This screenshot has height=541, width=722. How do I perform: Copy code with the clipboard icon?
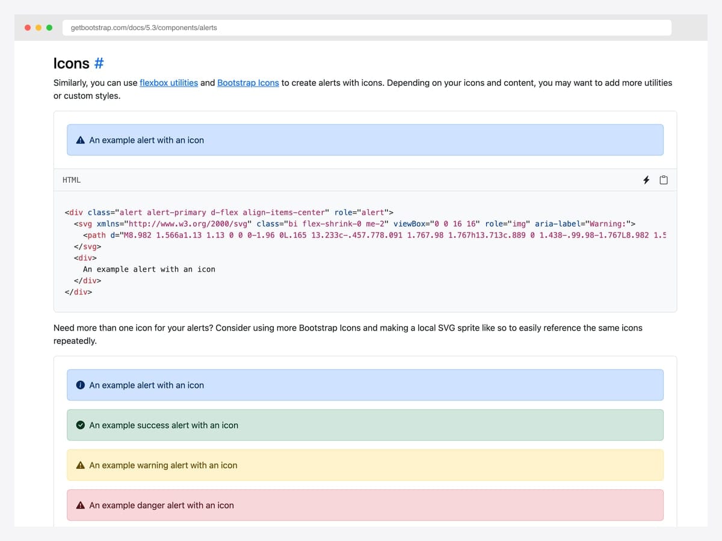(664, 180)
